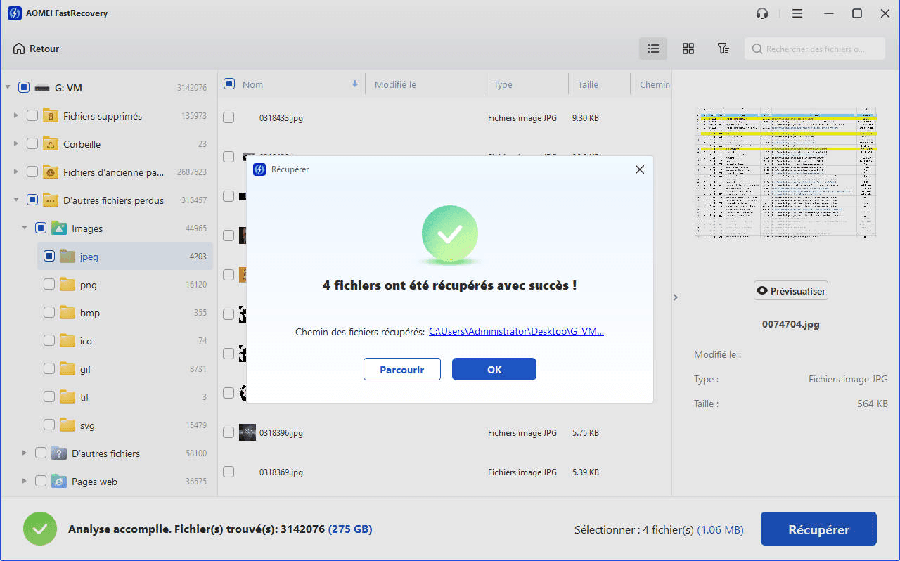
Task: Expand the Pages web node
Action: coord(25,482)
